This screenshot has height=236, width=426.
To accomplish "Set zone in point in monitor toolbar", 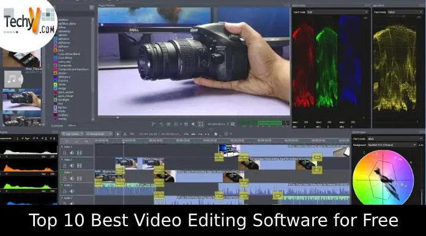I will click(153, 124).
